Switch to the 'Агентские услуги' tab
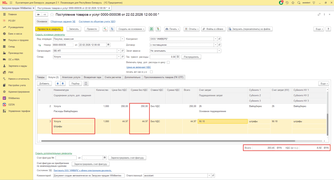Image resolution: width=334 pixels, height=180 pixels. 71,77
